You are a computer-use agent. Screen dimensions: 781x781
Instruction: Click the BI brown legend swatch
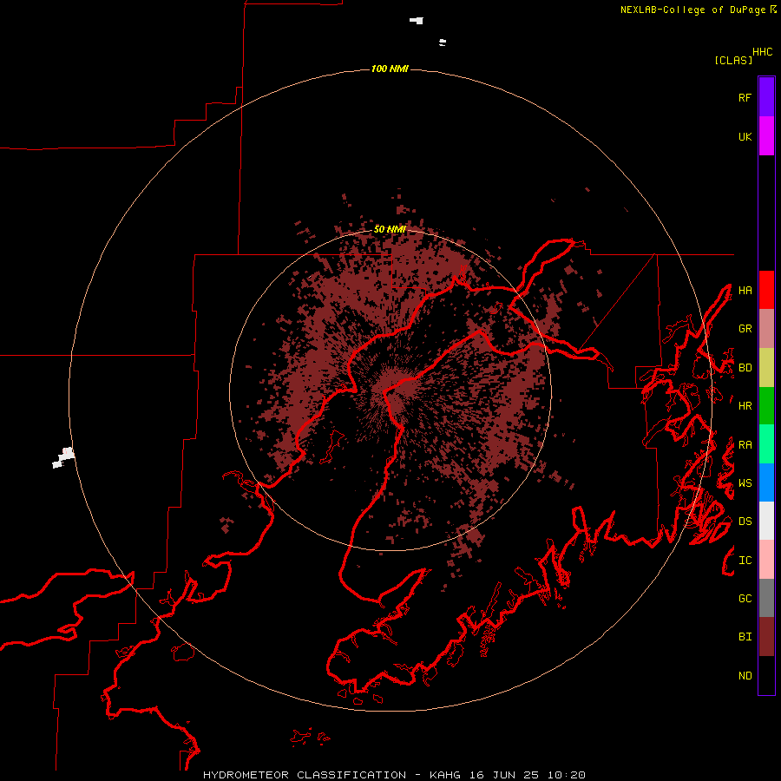(x=766, y=637)
